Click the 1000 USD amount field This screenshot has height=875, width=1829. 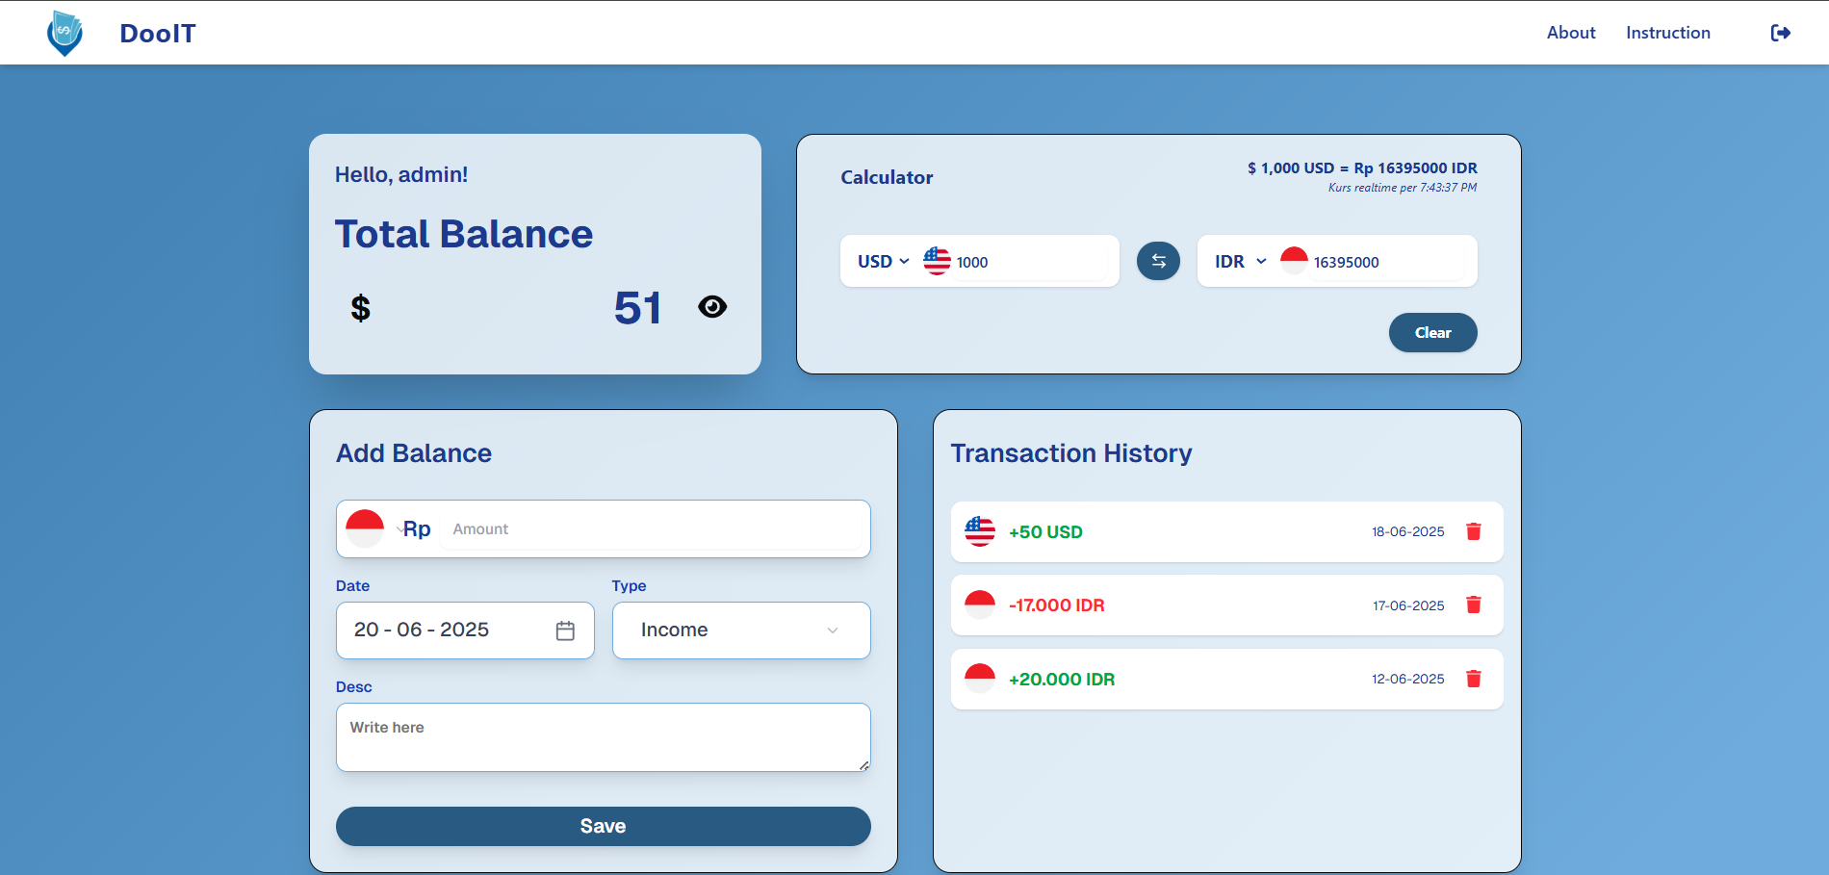pos(1030,262)
